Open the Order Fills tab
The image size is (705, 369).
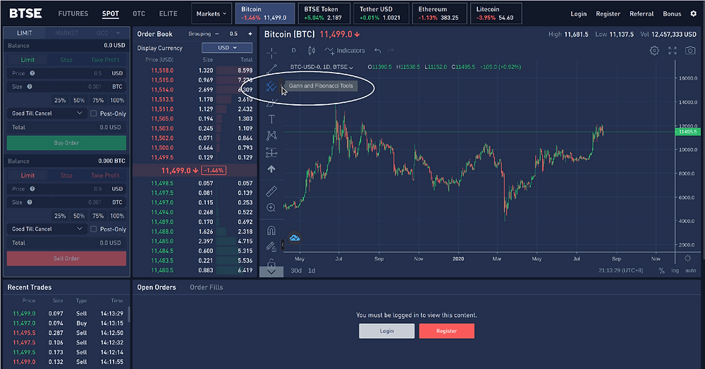(207, 287)
